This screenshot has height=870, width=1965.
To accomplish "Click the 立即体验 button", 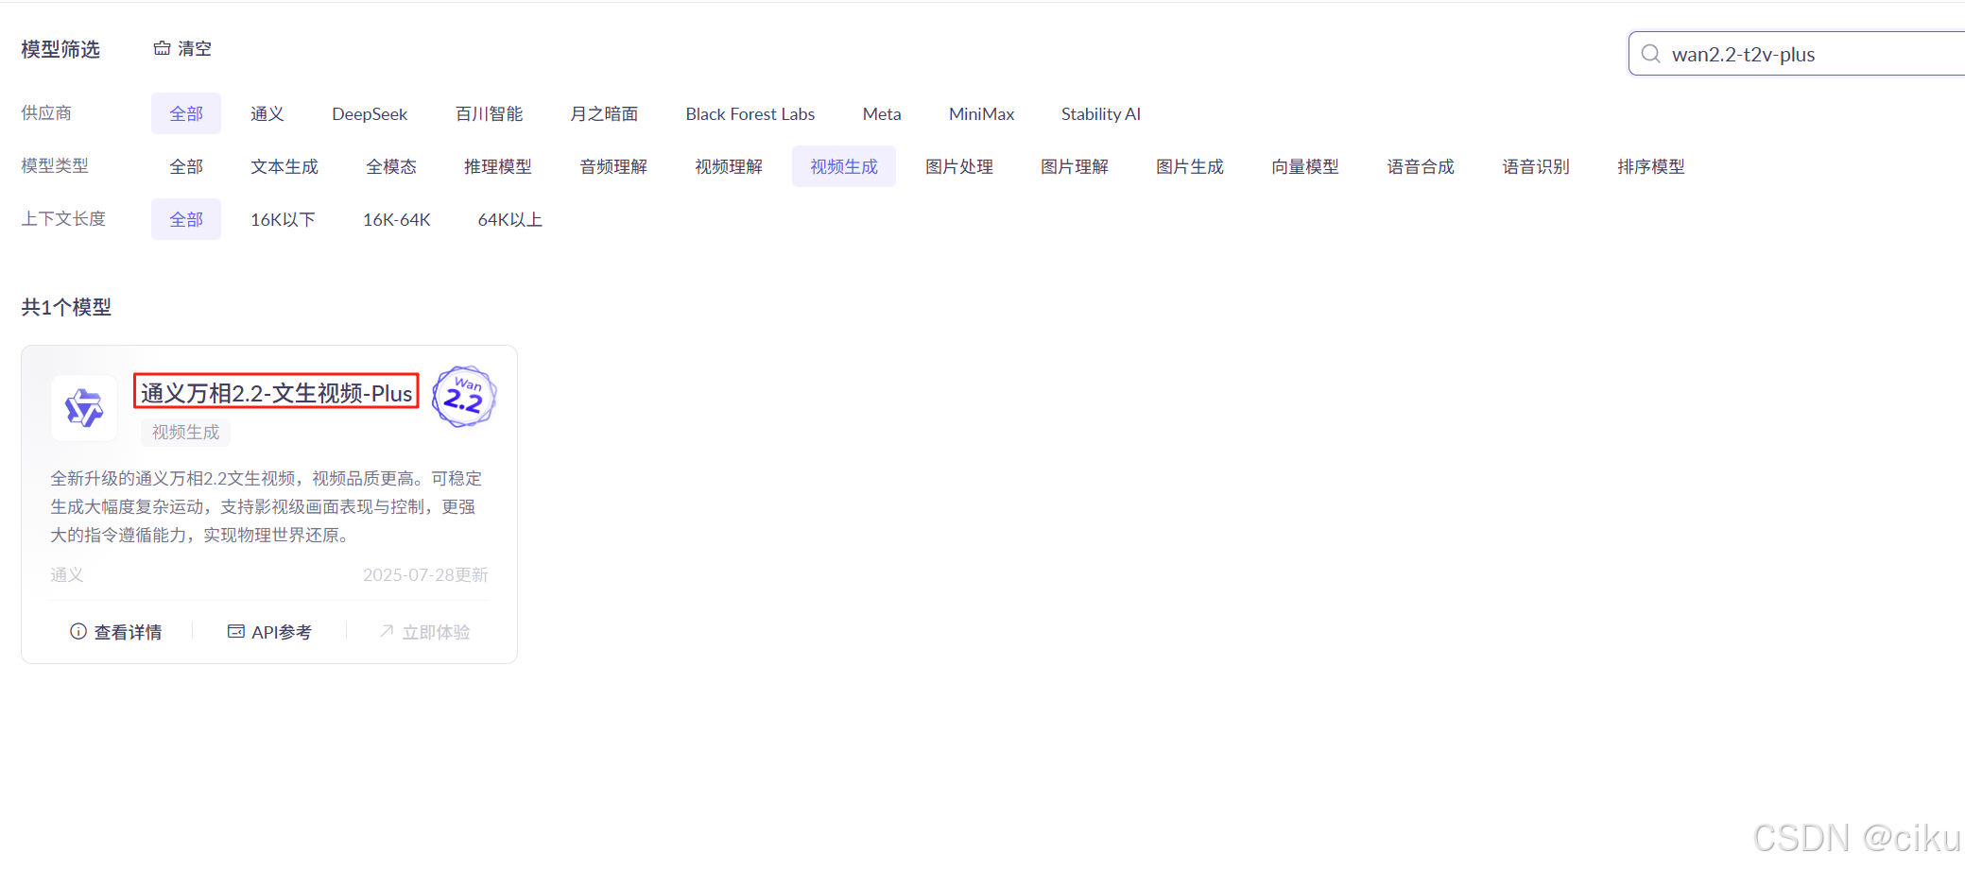I will click(x=424, y=631).
